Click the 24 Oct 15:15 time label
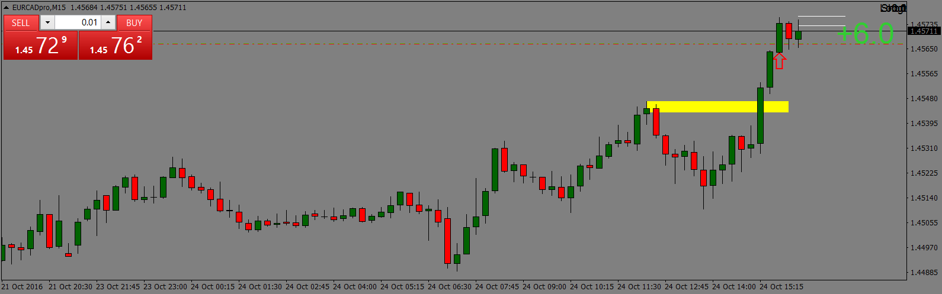The width and height of the screenshot is (942, 294). click(781, 287)
